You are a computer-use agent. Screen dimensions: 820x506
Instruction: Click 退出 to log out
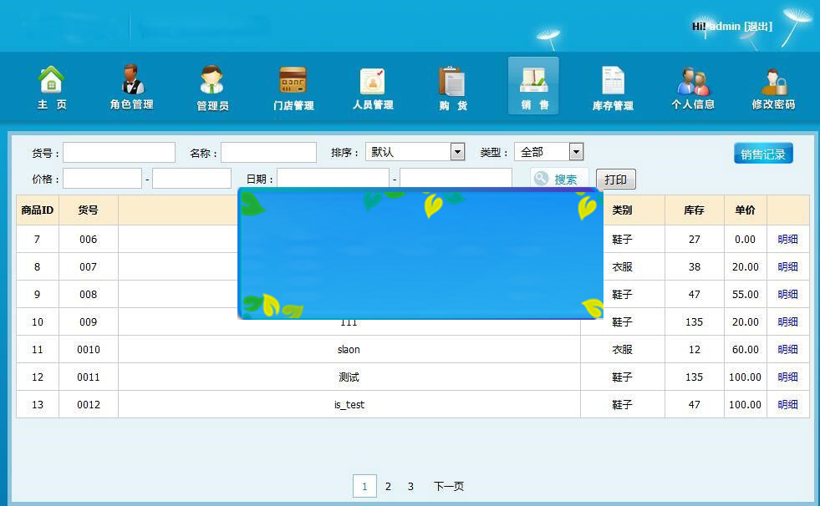(757, 26)
